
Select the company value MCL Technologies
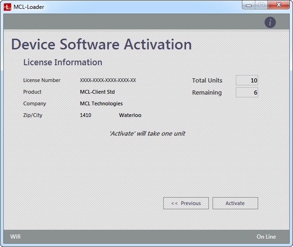click(101, 103)
